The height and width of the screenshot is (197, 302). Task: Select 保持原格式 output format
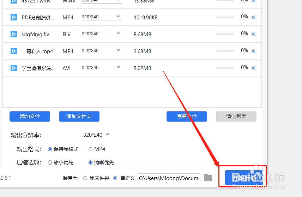pos(63,149)
